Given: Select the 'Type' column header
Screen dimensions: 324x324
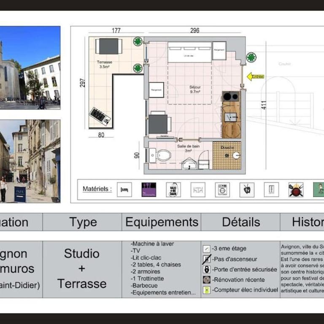Looking at the screenshot, I should (x=82, y=222).
